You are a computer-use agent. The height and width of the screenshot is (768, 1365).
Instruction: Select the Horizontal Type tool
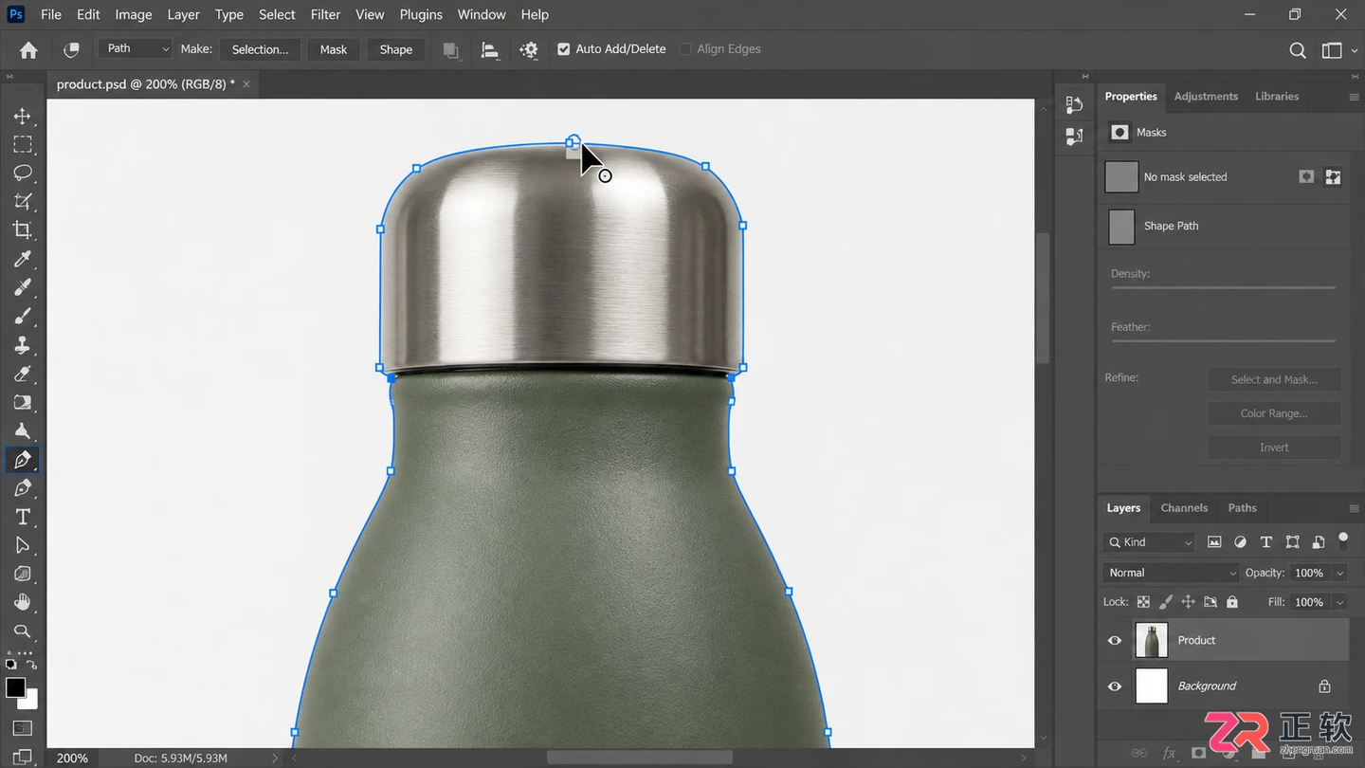click(x=22, y=517)
